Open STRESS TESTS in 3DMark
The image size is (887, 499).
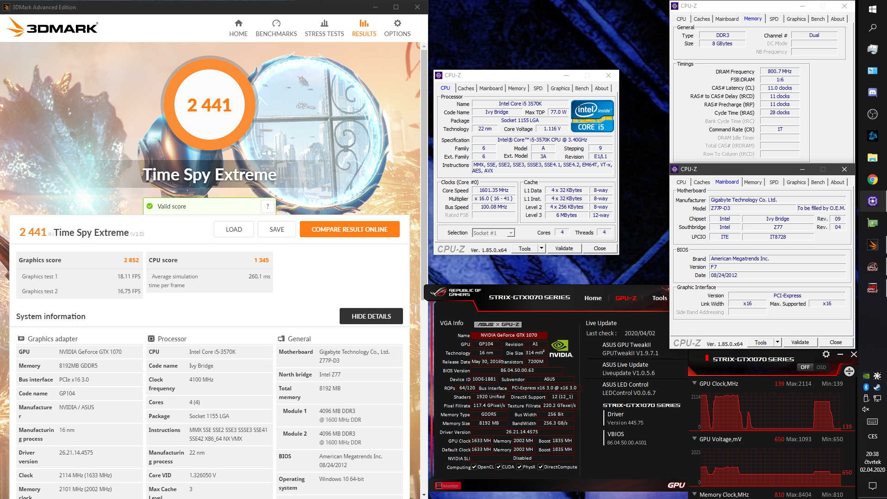324,28
